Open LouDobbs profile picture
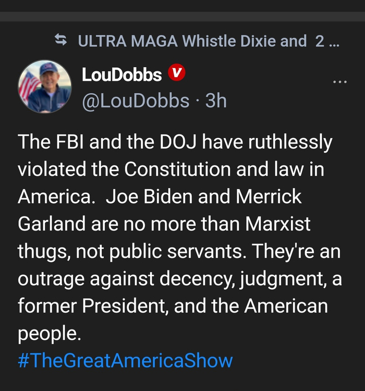Screen dimensions: 365x391 44,87
